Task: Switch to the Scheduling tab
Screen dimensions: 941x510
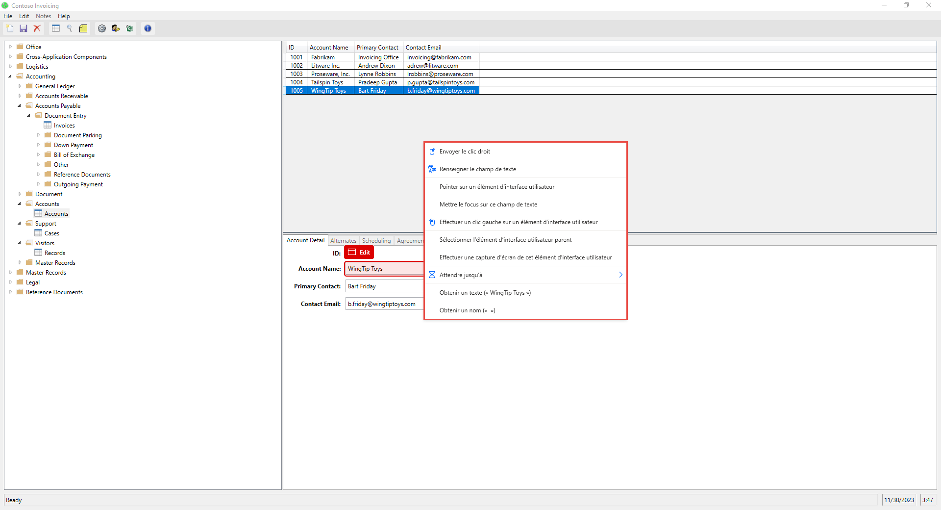Action: point(376,241)
